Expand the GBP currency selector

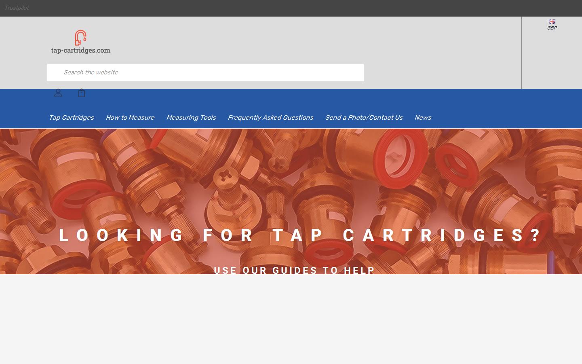(552, 28)
